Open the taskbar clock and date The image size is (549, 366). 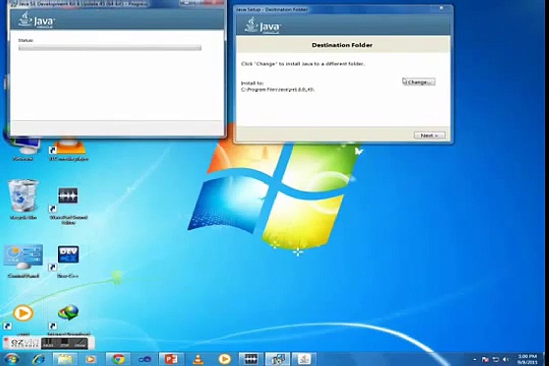528,359
